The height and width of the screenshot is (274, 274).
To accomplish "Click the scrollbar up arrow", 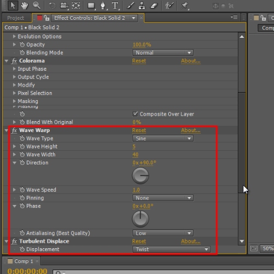I will point(242,37).
